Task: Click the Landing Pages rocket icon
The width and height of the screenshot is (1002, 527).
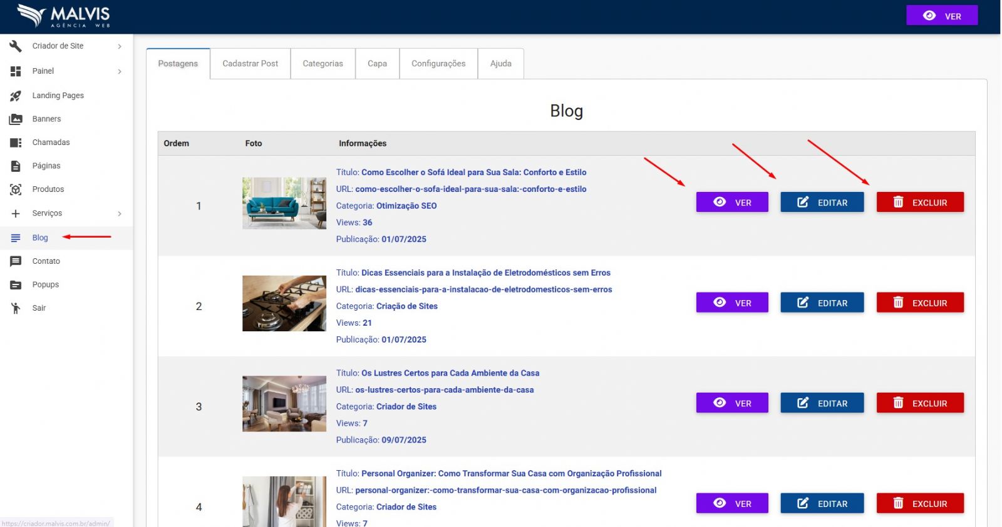Action: click(16, 96)
